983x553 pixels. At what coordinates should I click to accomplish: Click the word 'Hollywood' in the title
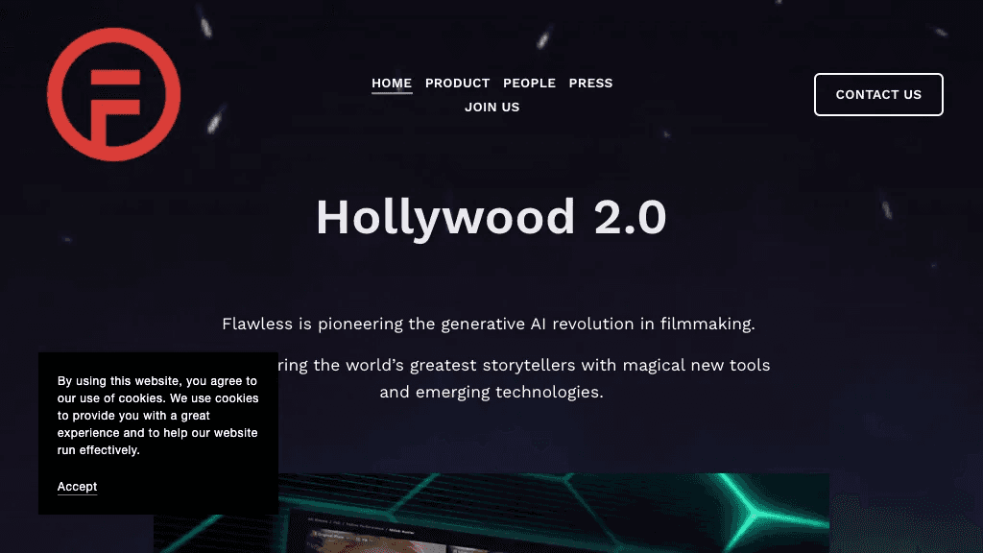445,218
